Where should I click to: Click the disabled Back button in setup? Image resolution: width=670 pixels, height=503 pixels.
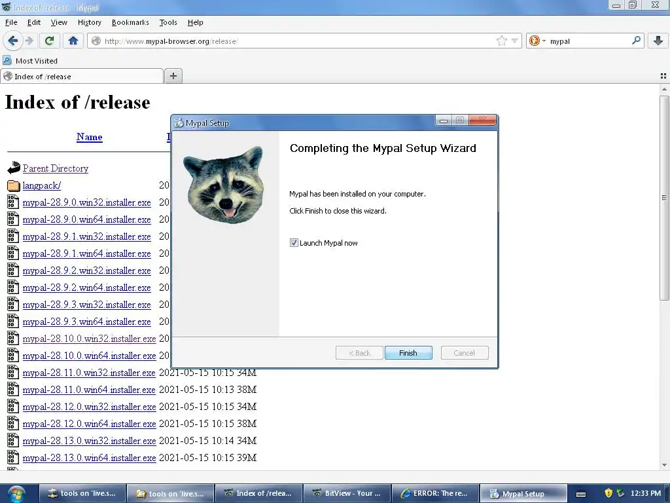coord(359,353)
